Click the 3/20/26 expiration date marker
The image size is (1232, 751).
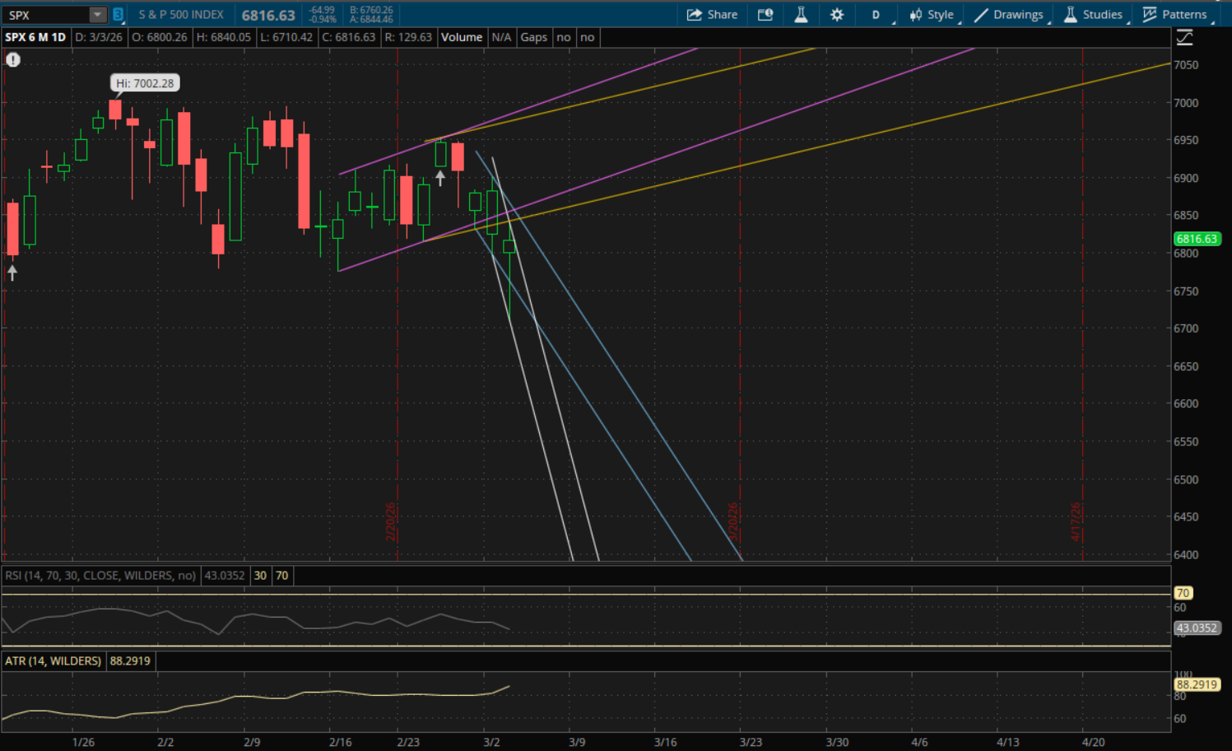[x=732, y=521]
